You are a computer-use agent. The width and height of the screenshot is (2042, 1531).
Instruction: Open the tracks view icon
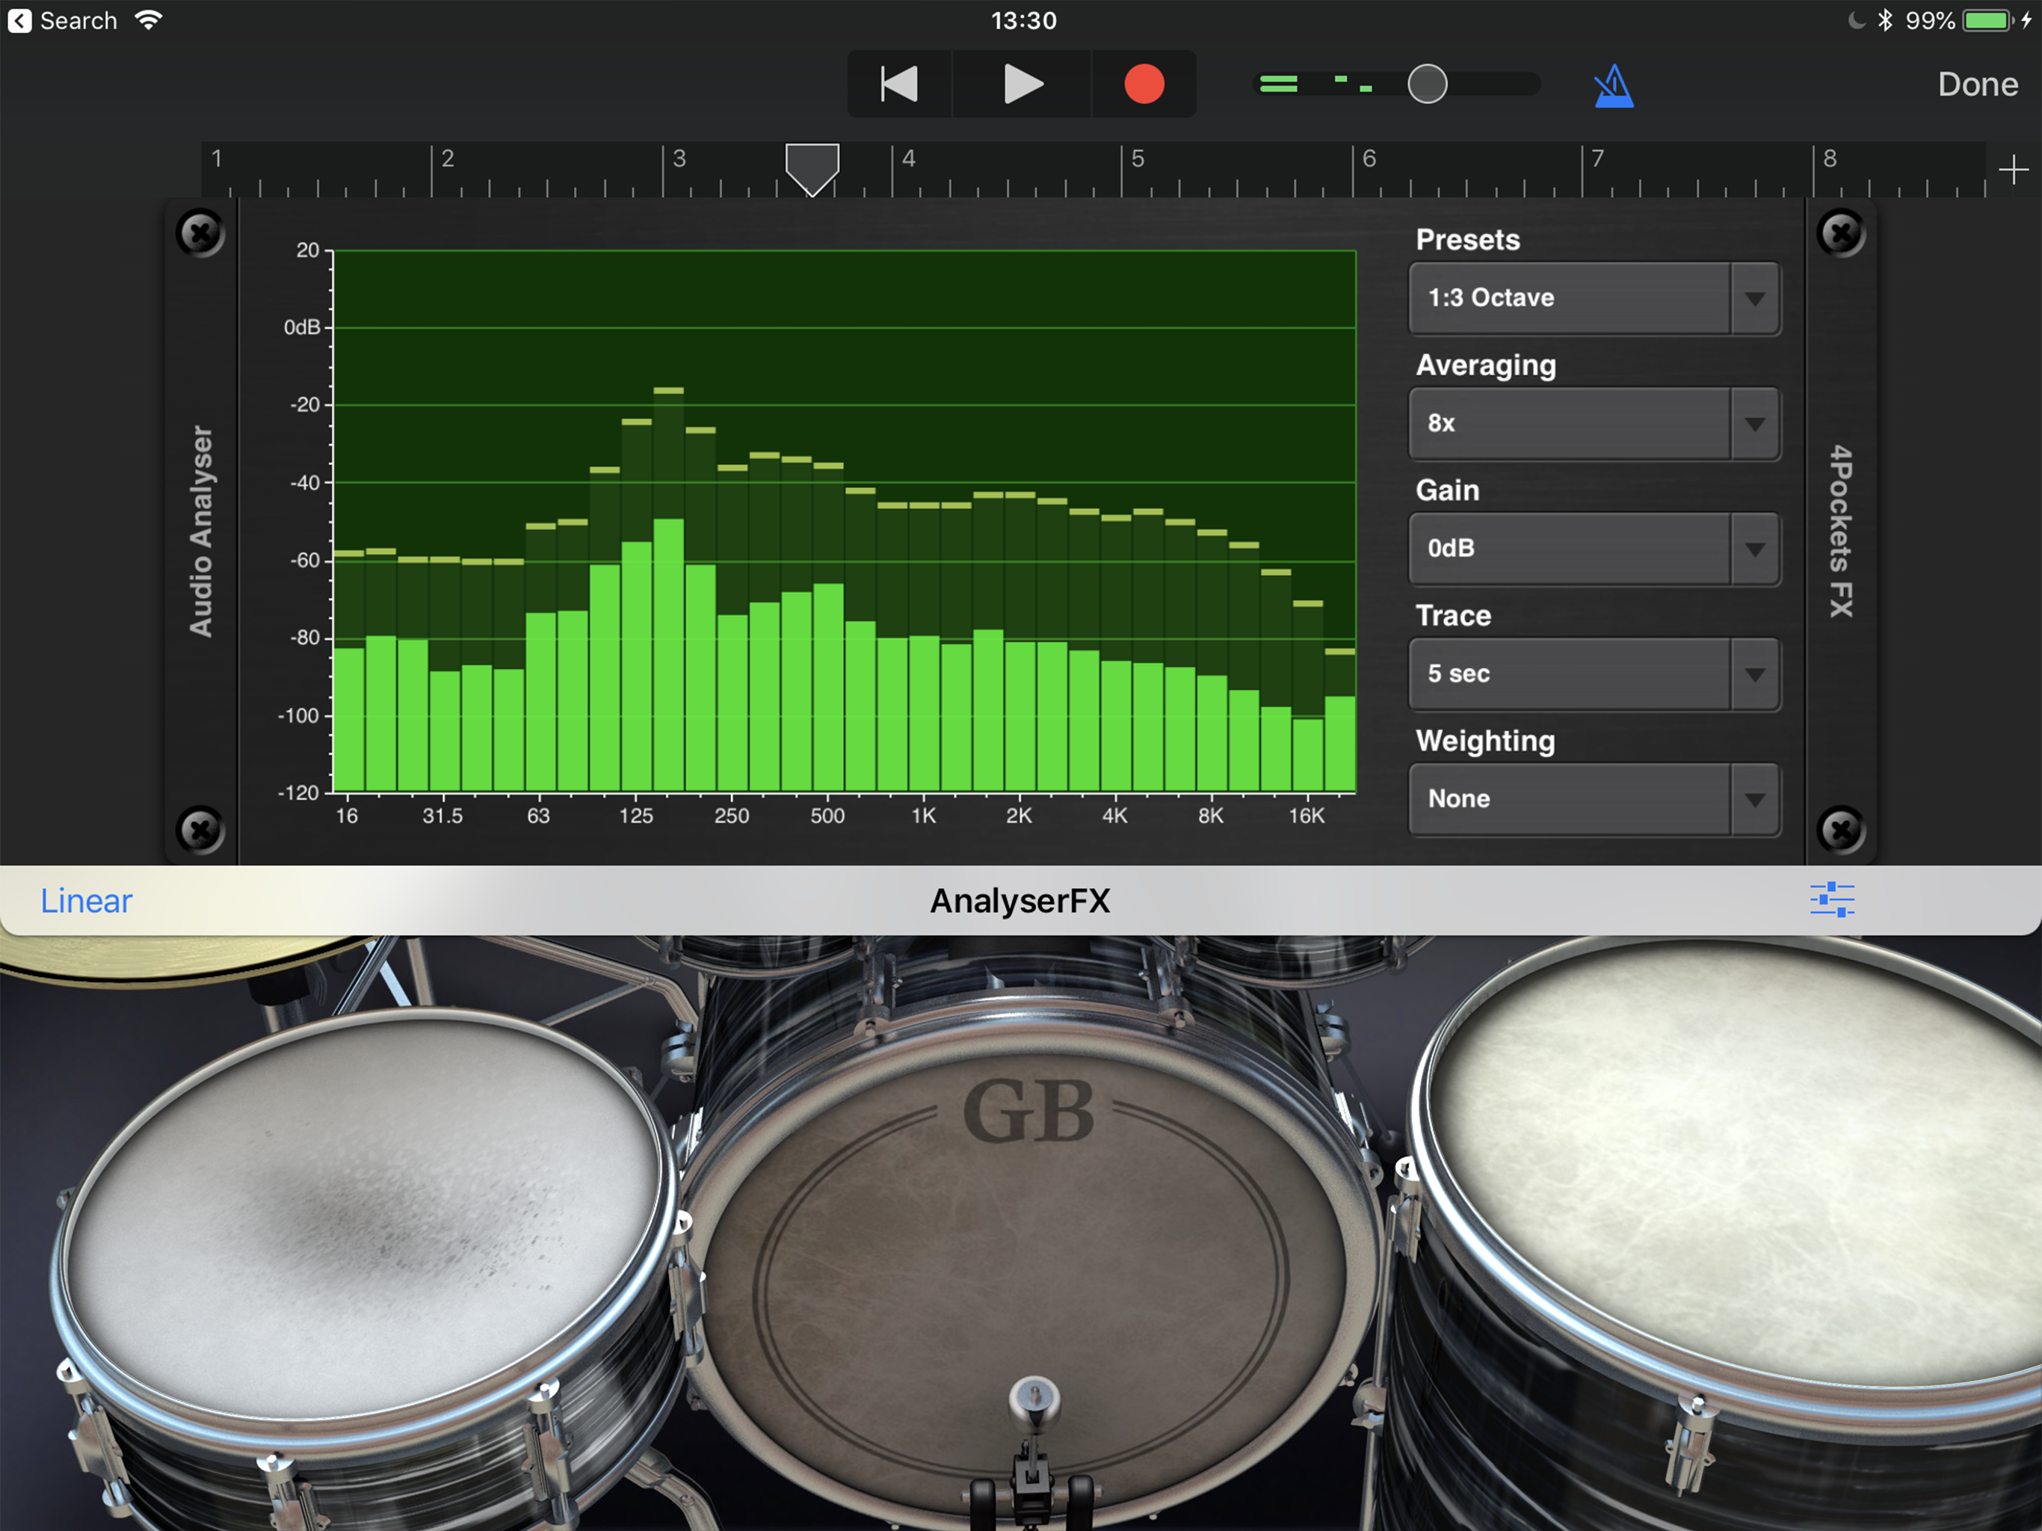(x=1279, y=84)
